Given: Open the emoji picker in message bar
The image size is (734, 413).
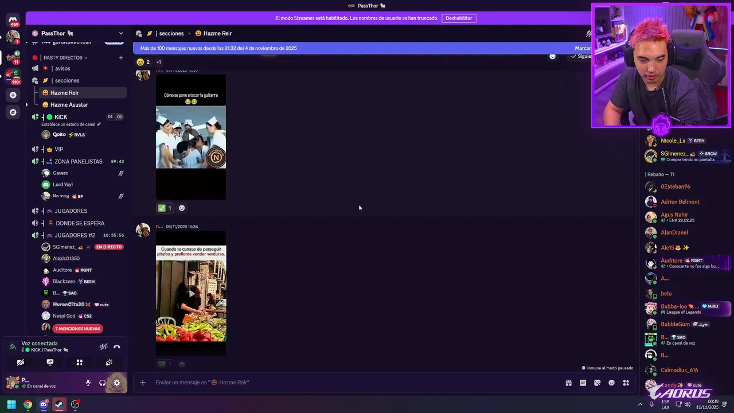Looking at the screenshot, I should [611, 383].
